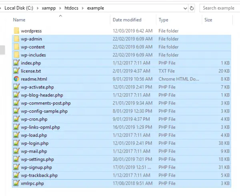Select the wp-includes folder name
Image resolution: width=240 pixels, height=196 pixels.
[x=33, y=55]
